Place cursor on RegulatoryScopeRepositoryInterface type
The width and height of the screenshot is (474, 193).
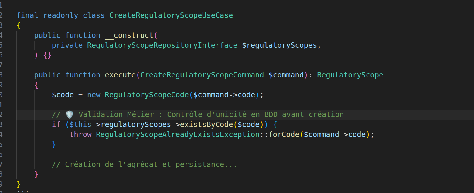click(162, 45)
